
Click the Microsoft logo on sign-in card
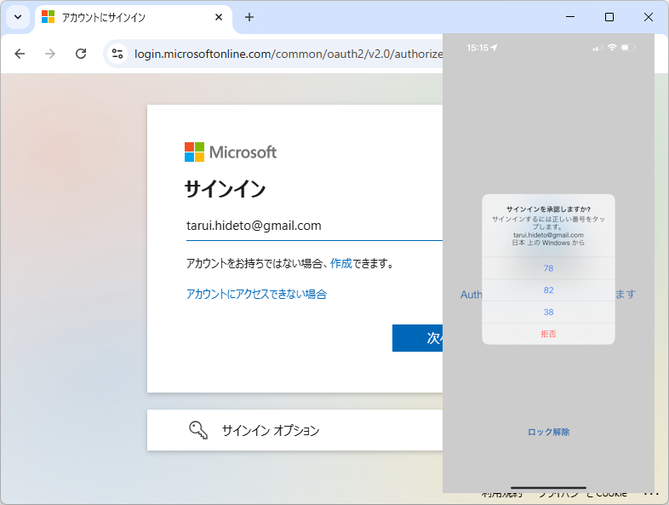coord(231,152)
